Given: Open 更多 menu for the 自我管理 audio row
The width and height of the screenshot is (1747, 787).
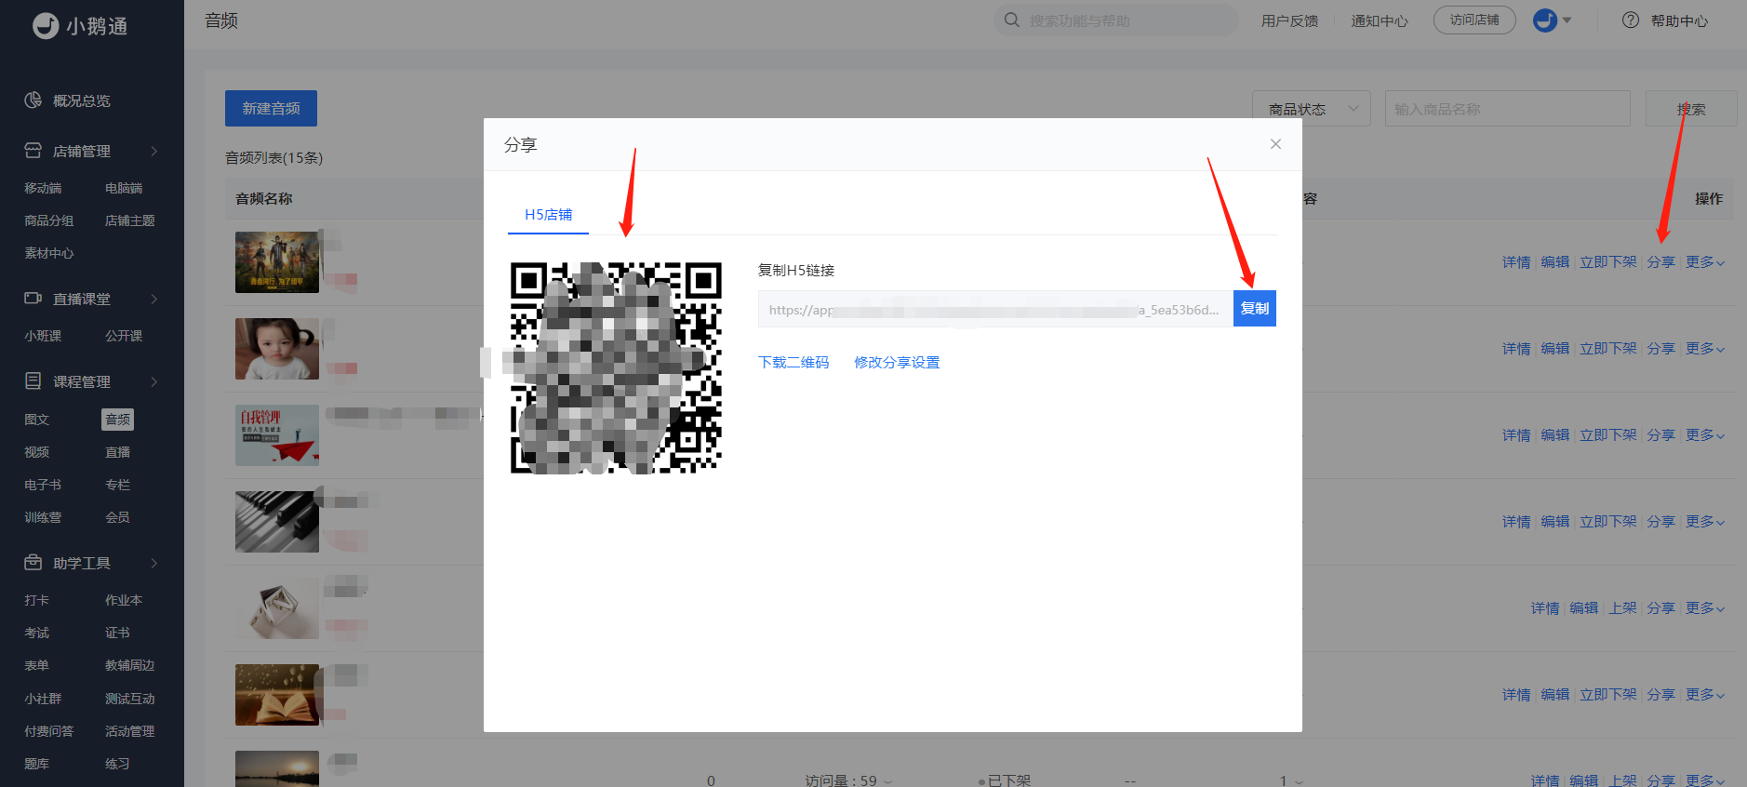Looking at the screenshot, I should [1705, 435].
